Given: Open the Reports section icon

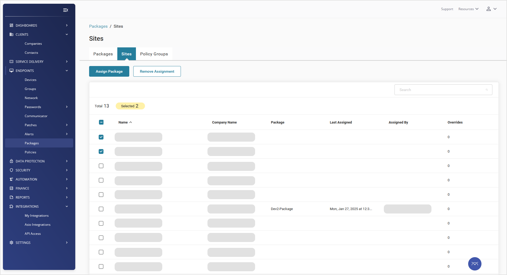Looking at the screenshot, I should pyautogui.click(x=11, y=197).
